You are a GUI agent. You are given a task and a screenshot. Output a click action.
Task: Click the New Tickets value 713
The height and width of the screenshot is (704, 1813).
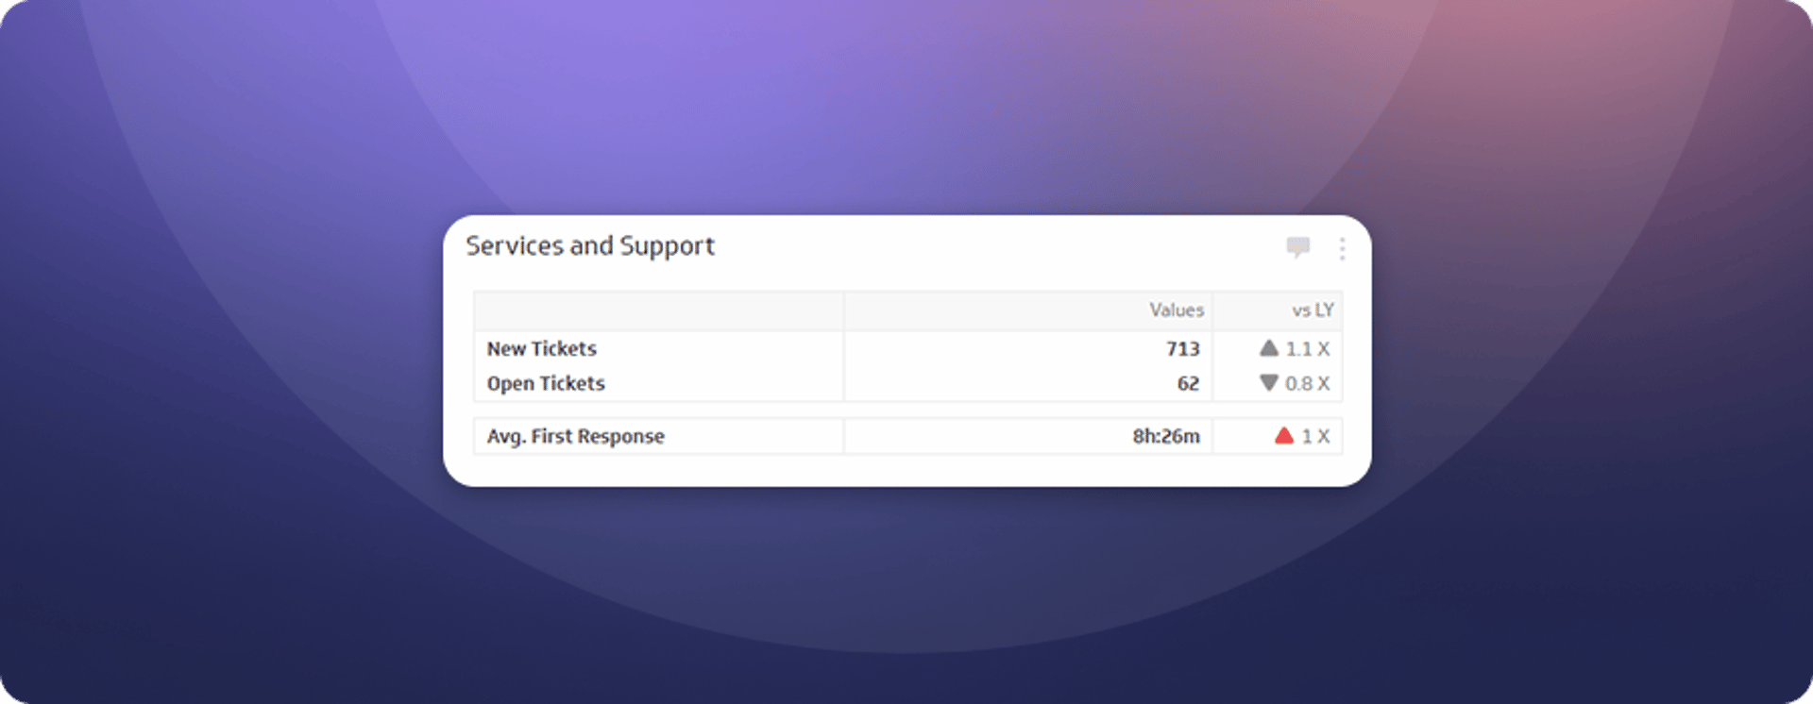[x=1182, y=349]
